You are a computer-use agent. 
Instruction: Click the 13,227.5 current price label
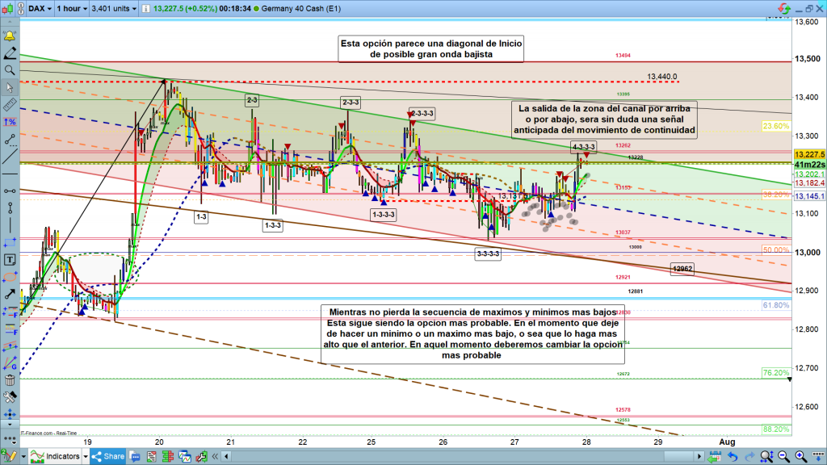(x=808, y=154)
